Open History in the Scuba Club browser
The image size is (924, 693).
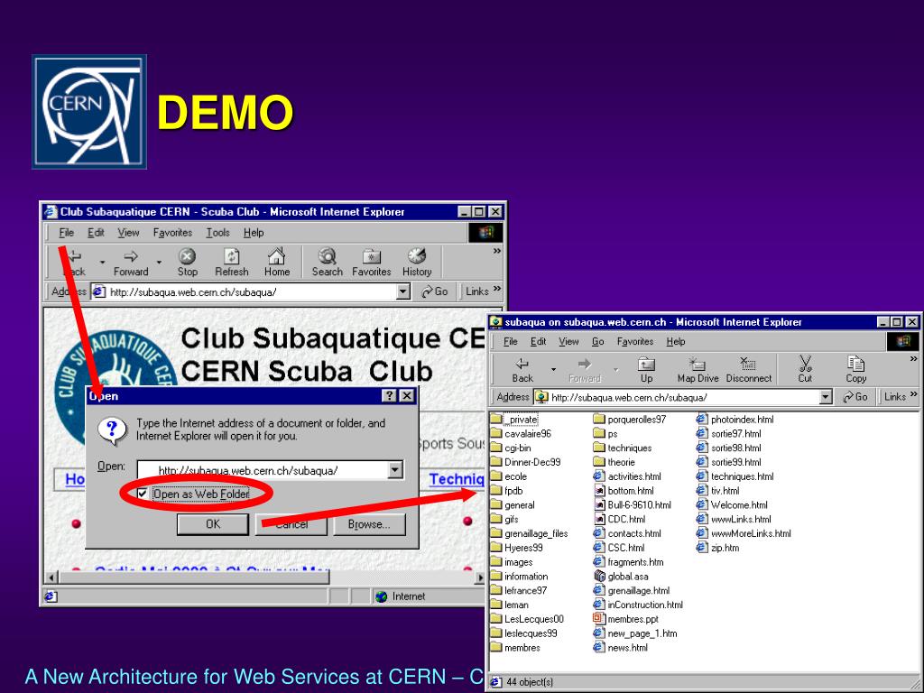click(x=417, y=263)
